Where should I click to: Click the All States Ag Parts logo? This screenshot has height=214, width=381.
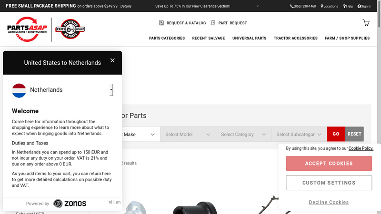[70, 29]
